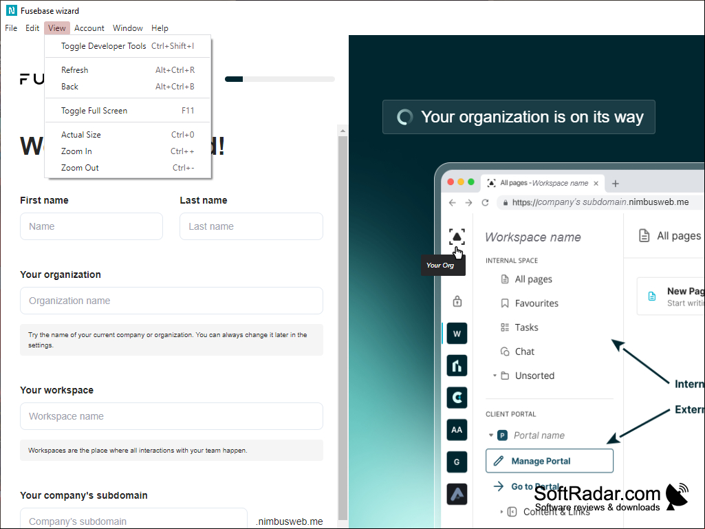Viewport: 705px width, 529px height.
Task: Click the loading spinner icon
Action: [404, 117]
